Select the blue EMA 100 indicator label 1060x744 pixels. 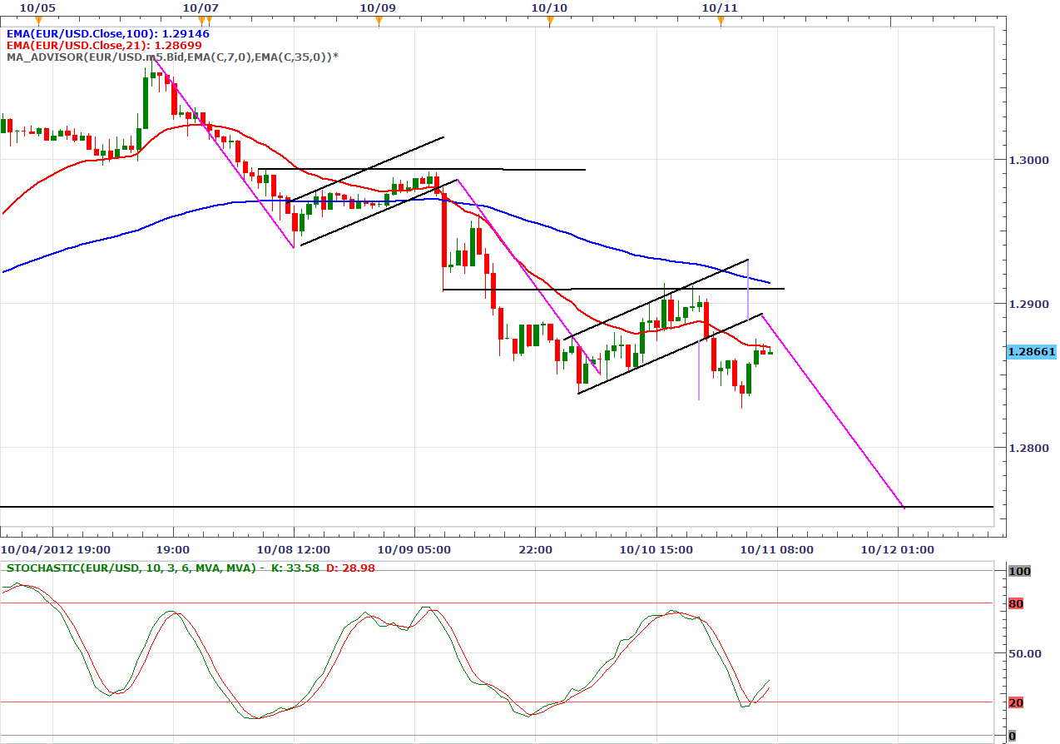tap(107, 34)
